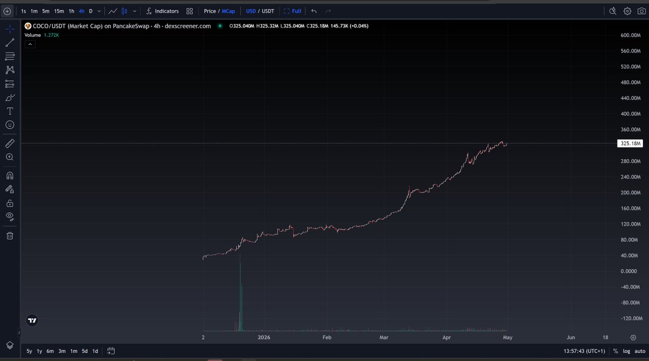Select the text annotation tool
This screenshot has height=361, width=649.
(10, 111)
